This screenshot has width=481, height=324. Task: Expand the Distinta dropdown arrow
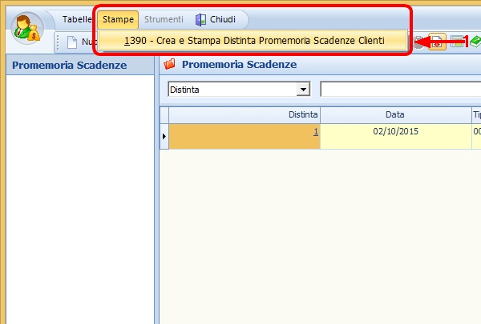tap(303, 90)
